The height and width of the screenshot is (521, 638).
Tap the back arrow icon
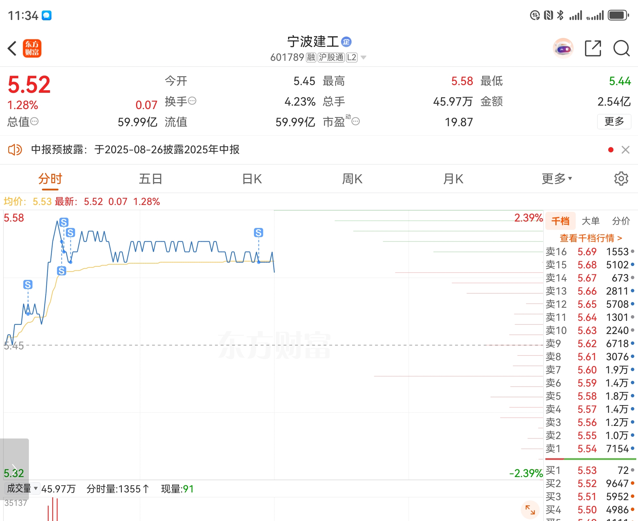(x=12, y=48)
